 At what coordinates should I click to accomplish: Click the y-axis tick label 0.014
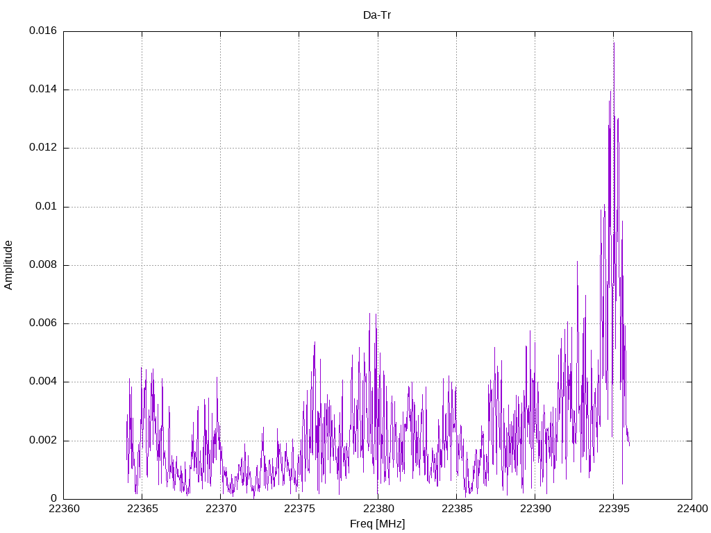click(43, 90)
